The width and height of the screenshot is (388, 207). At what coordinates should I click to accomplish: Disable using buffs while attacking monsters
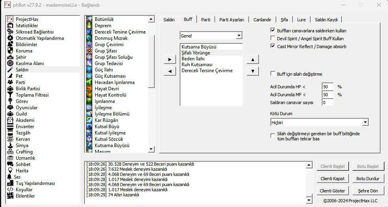tap(273, 30)
